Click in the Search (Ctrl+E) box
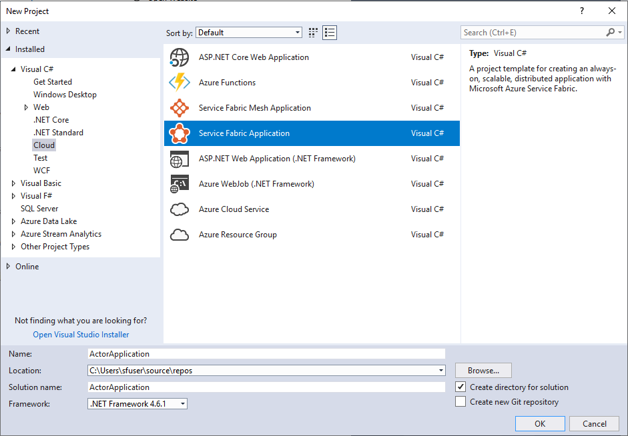The image size is (628, 436). click(x=527, y=31)
